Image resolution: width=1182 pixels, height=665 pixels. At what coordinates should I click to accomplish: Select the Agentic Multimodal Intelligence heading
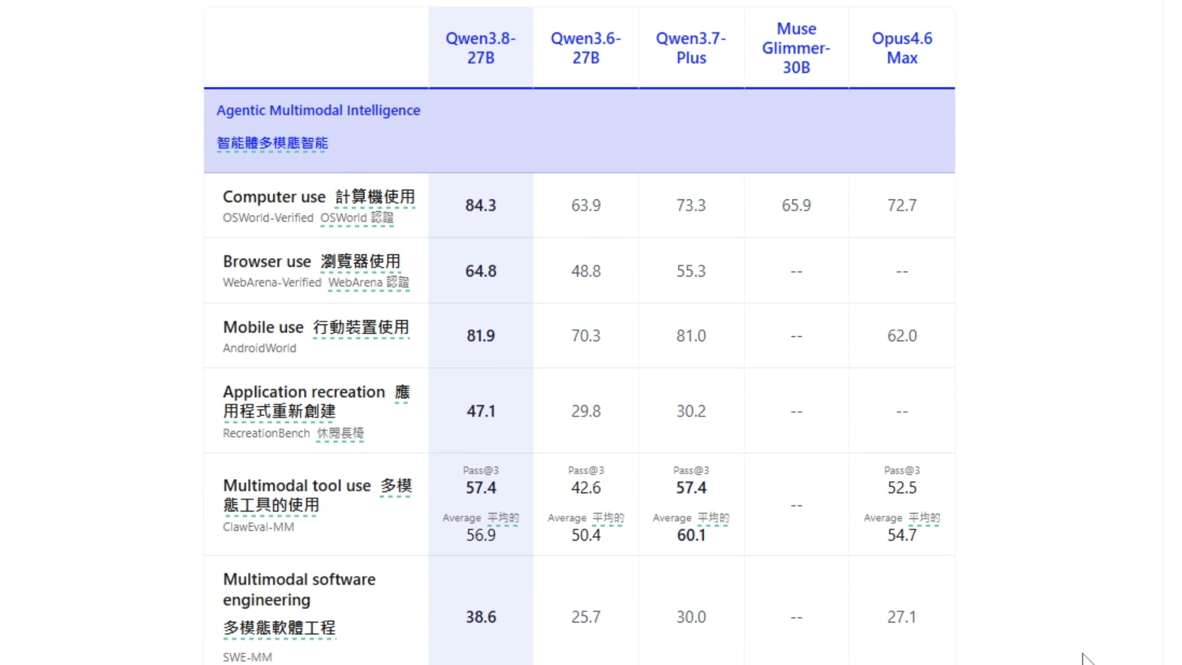[318, 110]
